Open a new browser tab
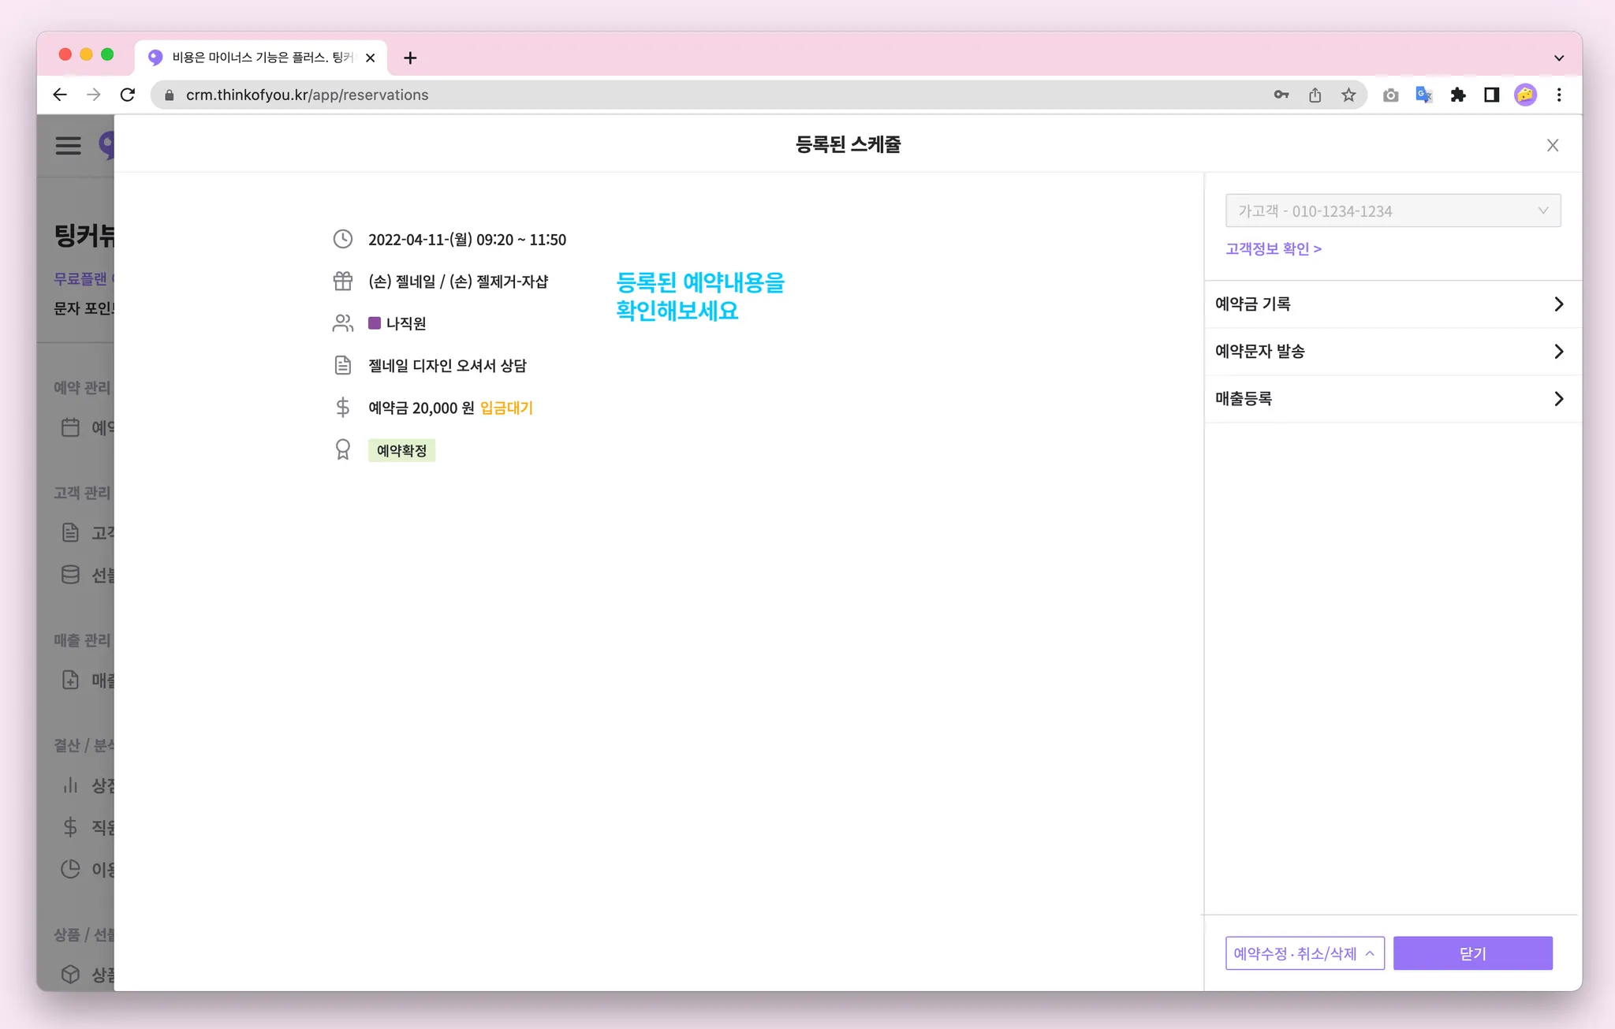The image size is (1615, 1029). coord(410,58)
